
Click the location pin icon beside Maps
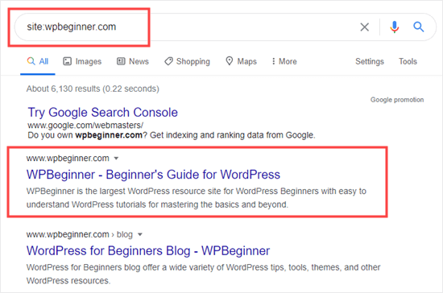coord(230,60)
